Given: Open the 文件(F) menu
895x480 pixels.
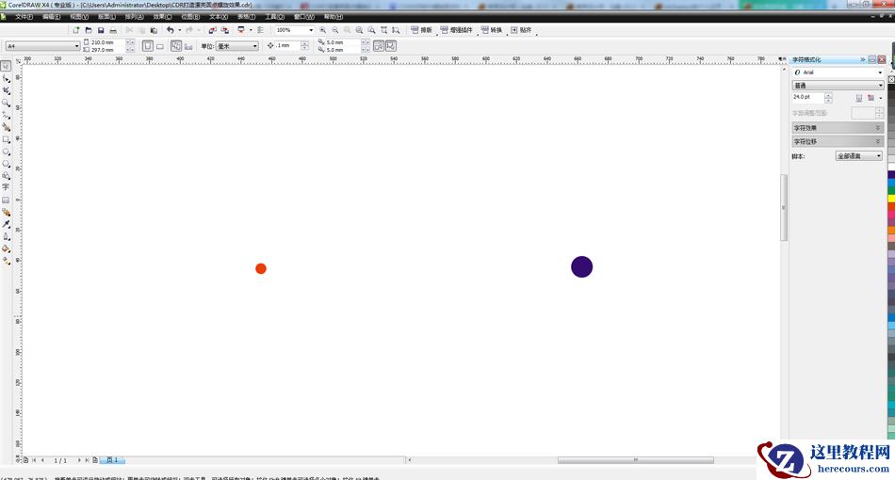Looking at the screenshot, I should (24, 17).
